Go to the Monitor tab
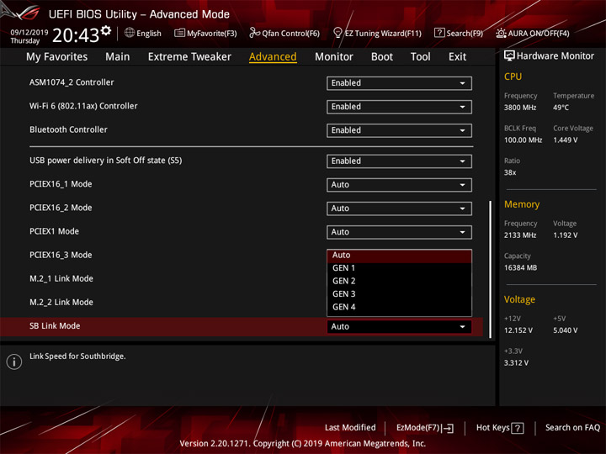The height and width of the screenshot is (454, 606). (x=334, y=57)
